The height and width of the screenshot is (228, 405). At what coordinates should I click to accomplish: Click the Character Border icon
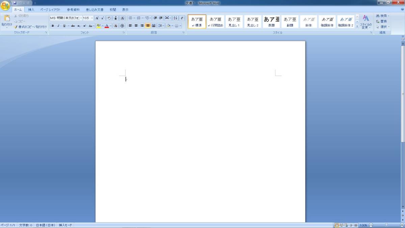(122, 18)
